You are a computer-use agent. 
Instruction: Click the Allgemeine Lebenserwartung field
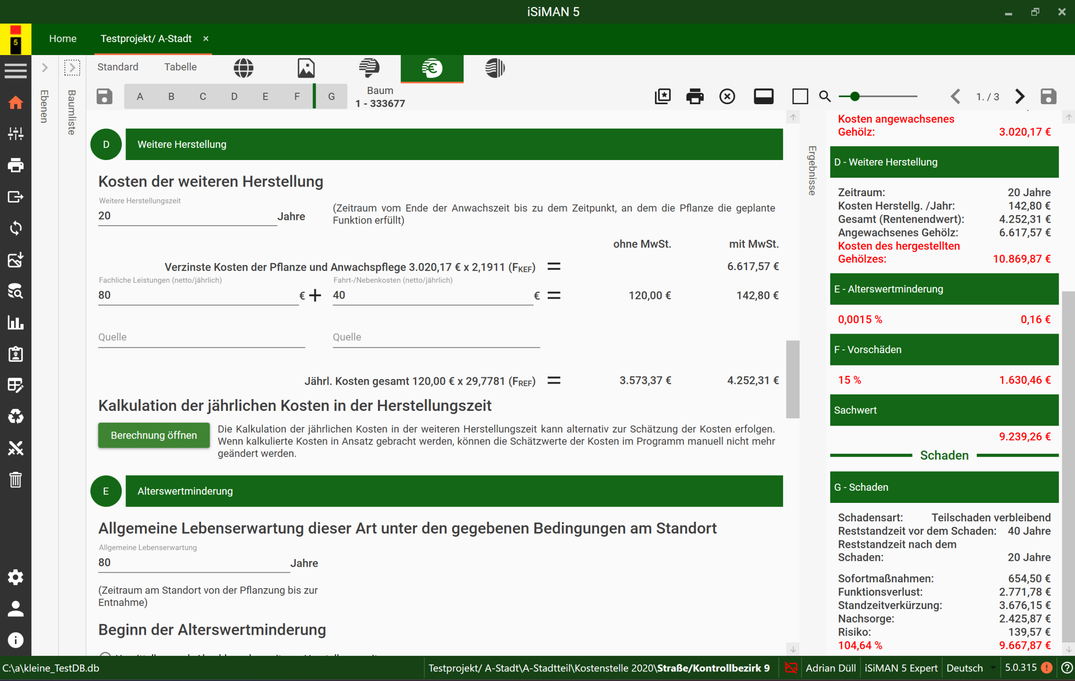click(x=194, y=563)
